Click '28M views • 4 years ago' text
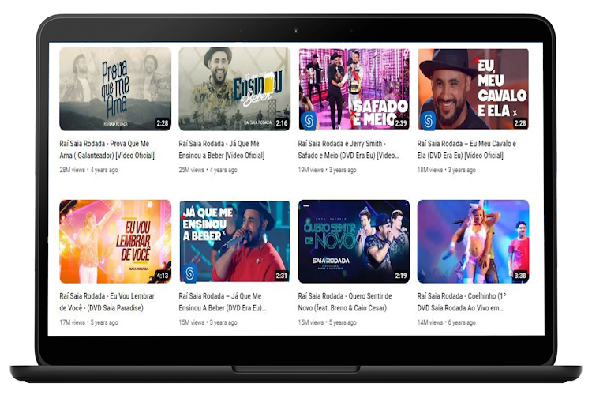 (x=88, y=170)
